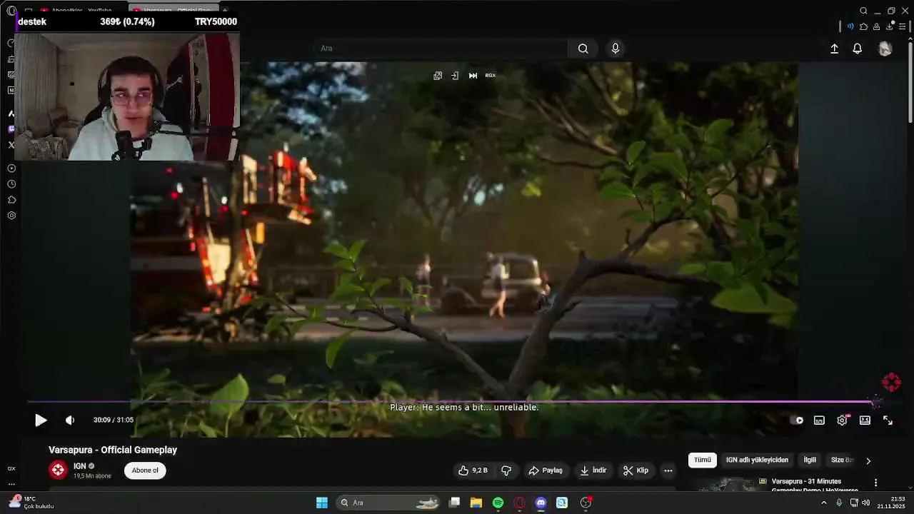
Task: Open Twitch in the Opera sidebar
Action: (x=11, y=129)
